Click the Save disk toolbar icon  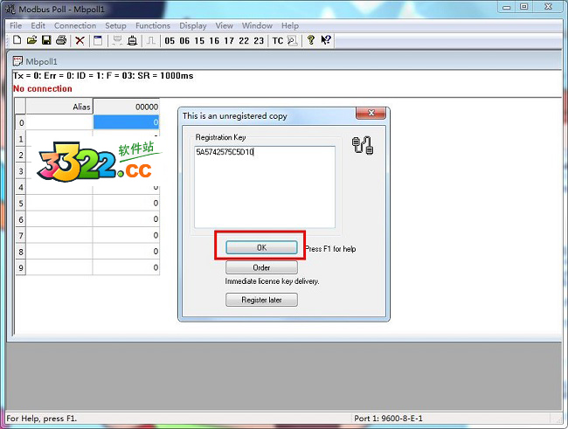click(46, 40)
